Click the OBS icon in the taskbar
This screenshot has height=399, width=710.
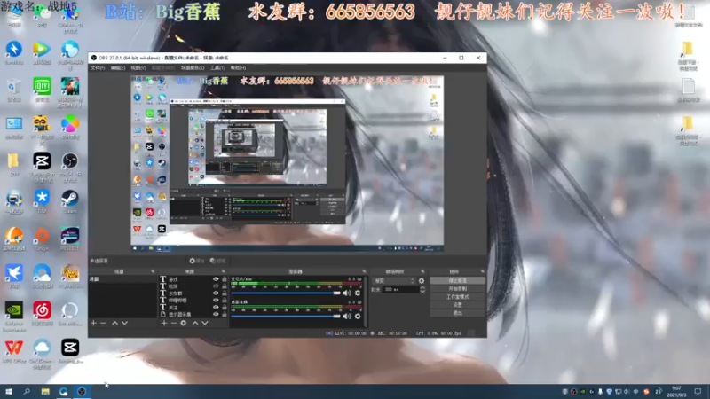(x=82, y=391)
